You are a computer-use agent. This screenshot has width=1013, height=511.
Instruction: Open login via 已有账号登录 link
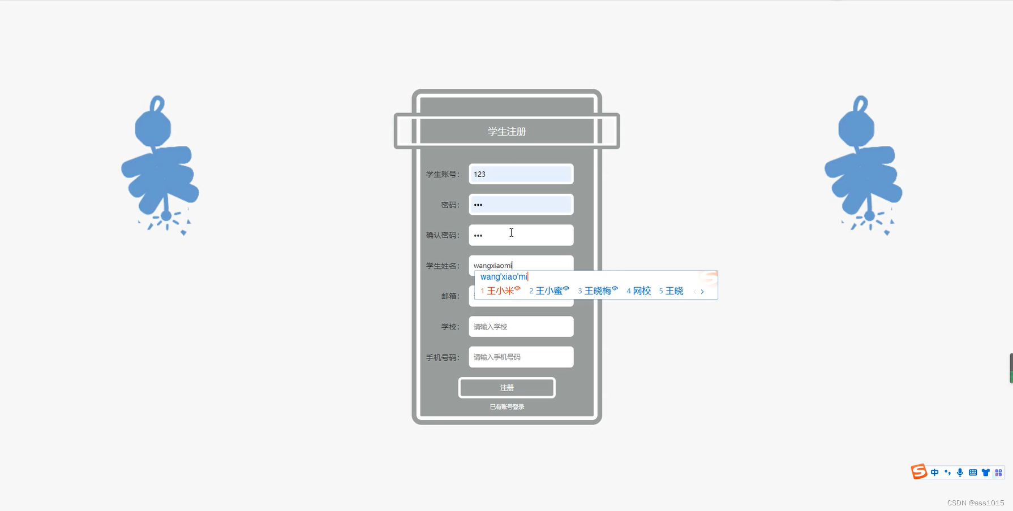pos(506,406)
